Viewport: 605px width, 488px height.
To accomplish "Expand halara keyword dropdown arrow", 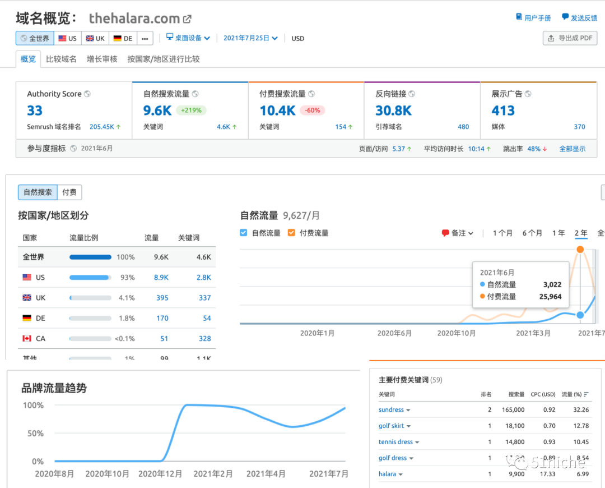I will click(x=401, y=475).
